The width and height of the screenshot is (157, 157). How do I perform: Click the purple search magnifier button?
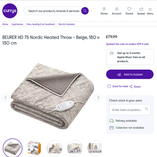(85, 11)
